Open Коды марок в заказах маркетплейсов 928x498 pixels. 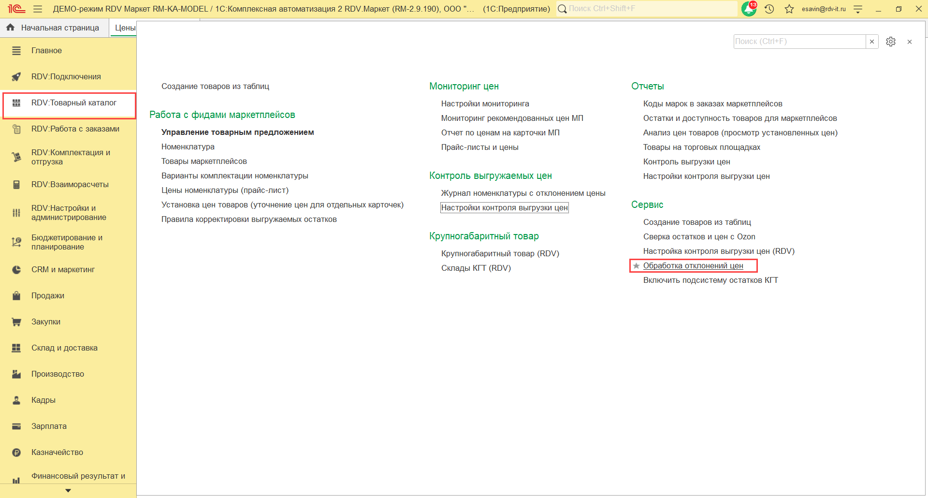click(713, 104)
